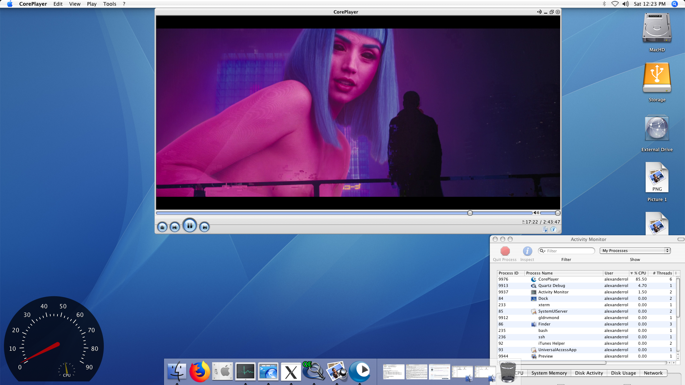Sort by Process Name column
Viewport: 685px width, 385px height.
click(564, 273)
